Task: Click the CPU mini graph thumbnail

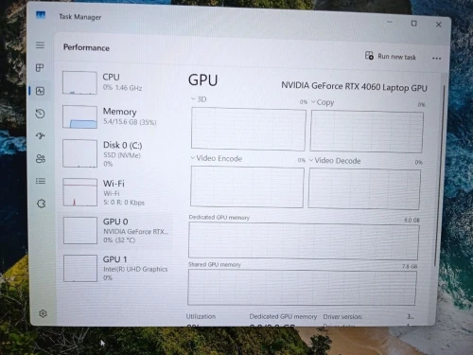Action: point(79,82)
